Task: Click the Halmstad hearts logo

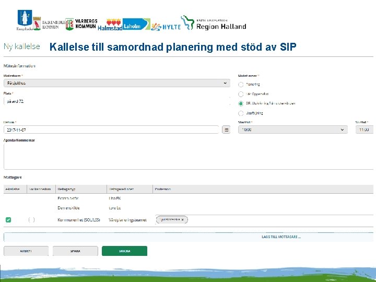Action: (x=110, y=25)
